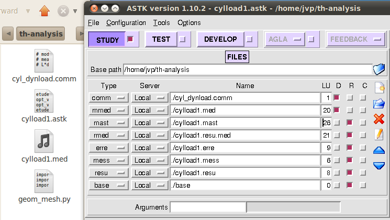Open the mmed type dropdown
Image resolution: width=390 pixels, height=220 pixels.
109,110
